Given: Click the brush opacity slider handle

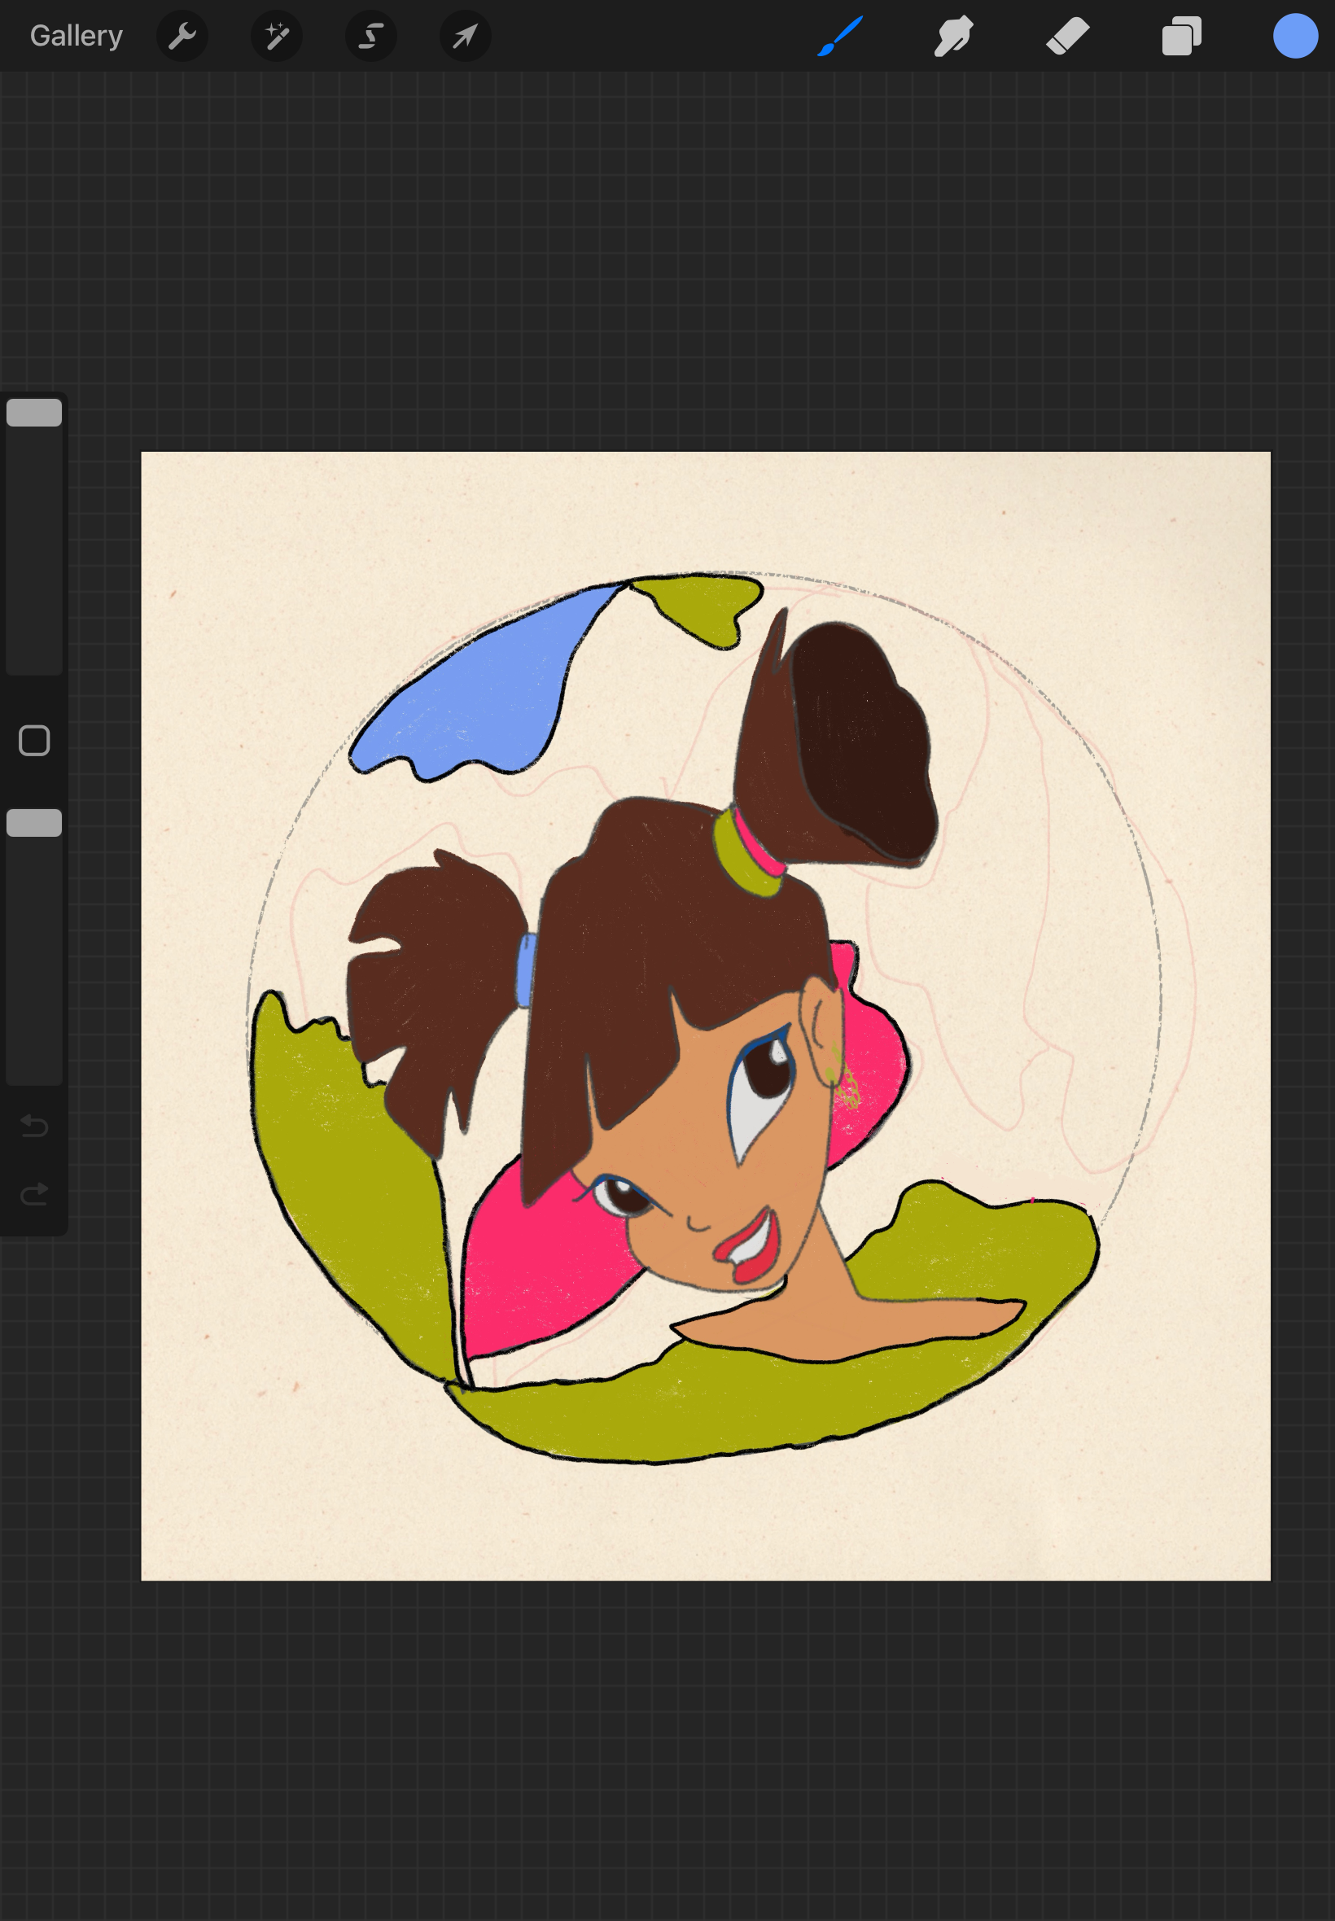Looking at the screenshot, I should pos(34,823).
